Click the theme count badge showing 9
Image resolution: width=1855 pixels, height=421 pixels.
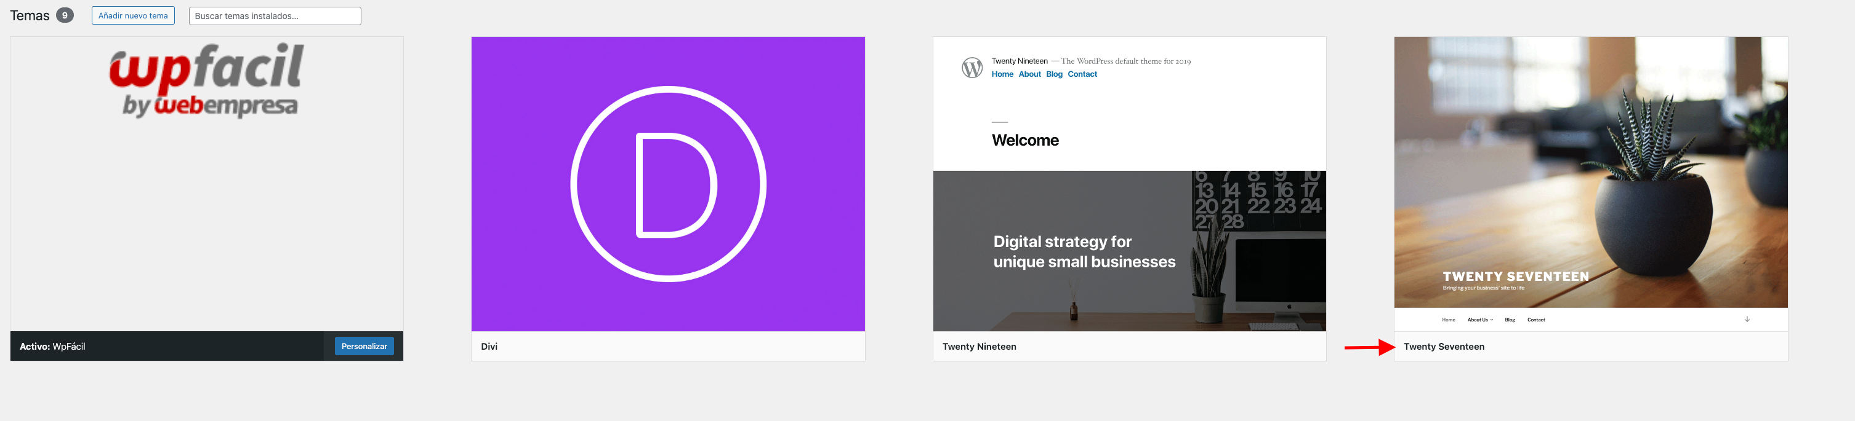[x=65, y=15]
